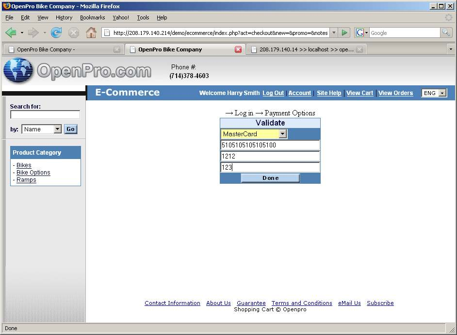Close the active OpenPro Bike Company tab
The image size is (457, 335).
pos(238,49)
